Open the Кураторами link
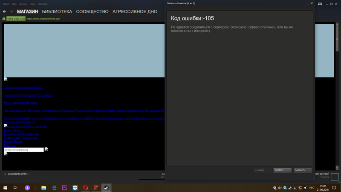The image size is (341, 192). tap(27, 95)
